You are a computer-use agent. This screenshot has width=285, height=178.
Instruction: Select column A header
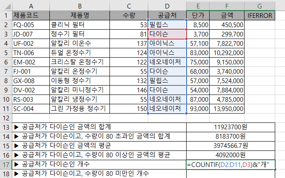[31, 6]
